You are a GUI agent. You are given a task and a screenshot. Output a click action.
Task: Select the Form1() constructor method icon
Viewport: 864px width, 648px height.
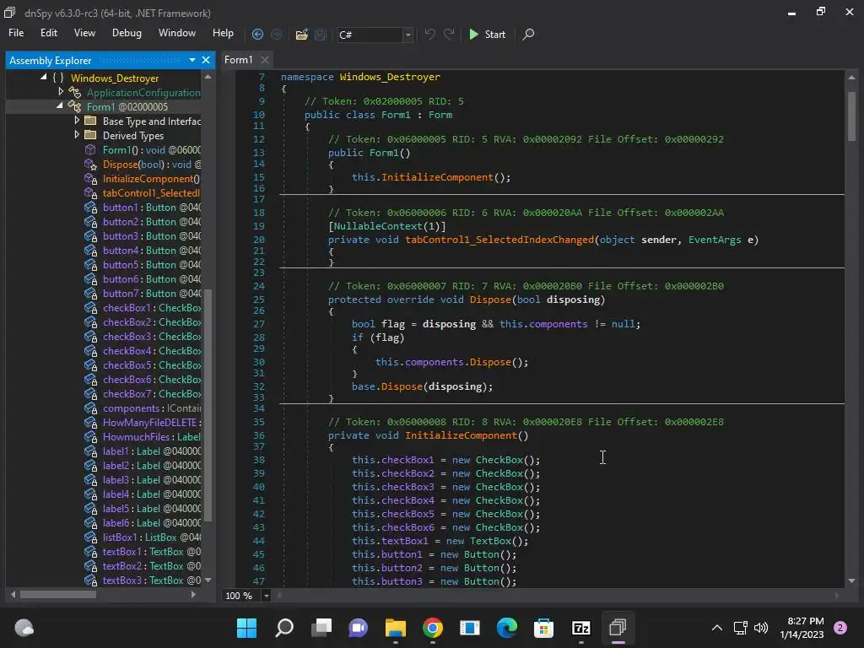click(90, 150)
